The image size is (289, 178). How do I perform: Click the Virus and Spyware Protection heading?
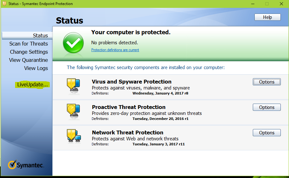132,82
